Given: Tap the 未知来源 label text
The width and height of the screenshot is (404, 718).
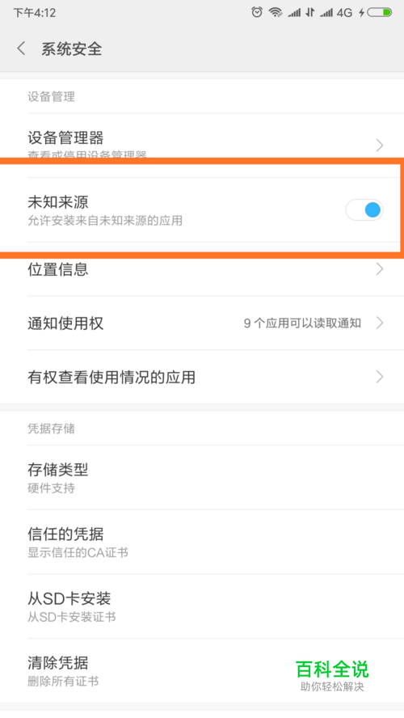Looking at the screenshot, I should (x=58, y=202).
